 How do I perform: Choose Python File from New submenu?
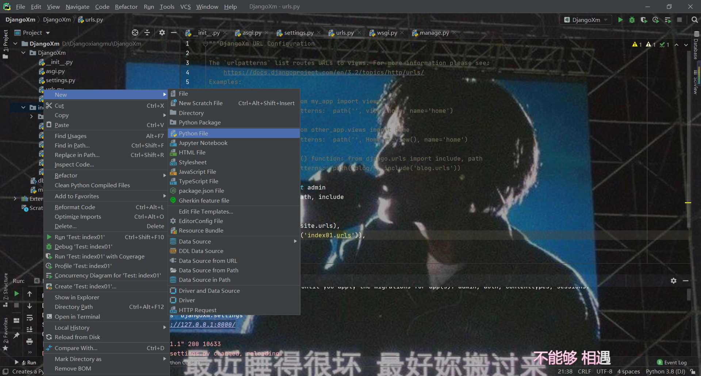coord(234,133)
